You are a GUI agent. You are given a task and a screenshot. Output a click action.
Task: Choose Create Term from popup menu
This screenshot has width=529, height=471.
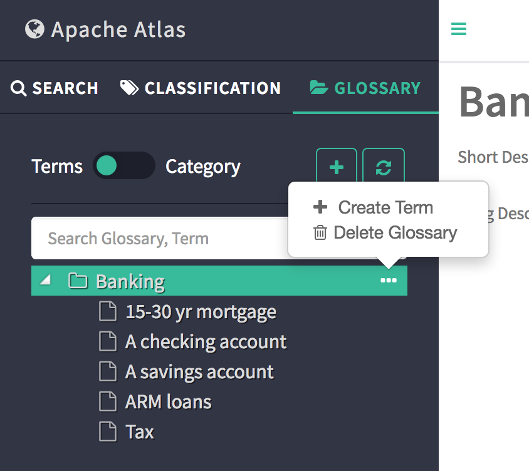385,207
